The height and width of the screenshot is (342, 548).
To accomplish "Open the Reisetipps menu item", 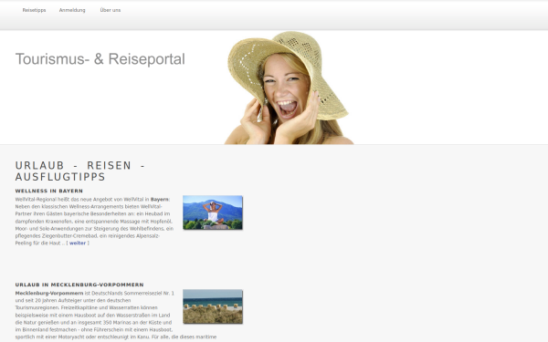I will click(34, 10).
